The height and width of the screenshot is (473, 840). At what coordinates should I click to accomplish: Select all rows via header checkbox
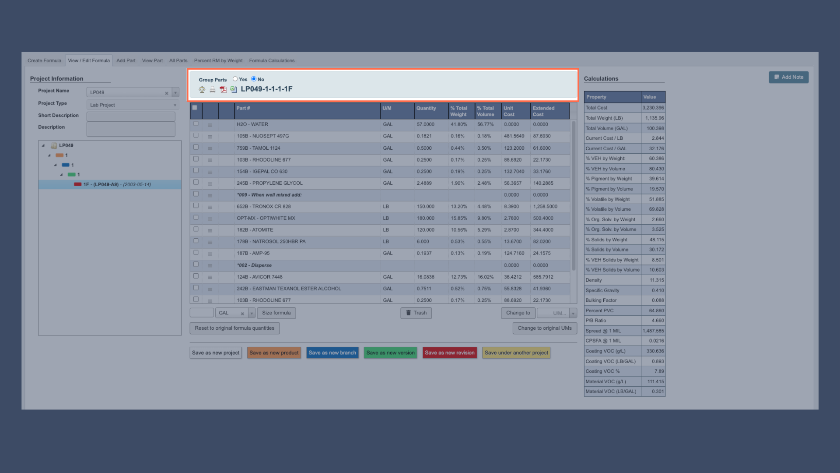(x=195, y=107)
